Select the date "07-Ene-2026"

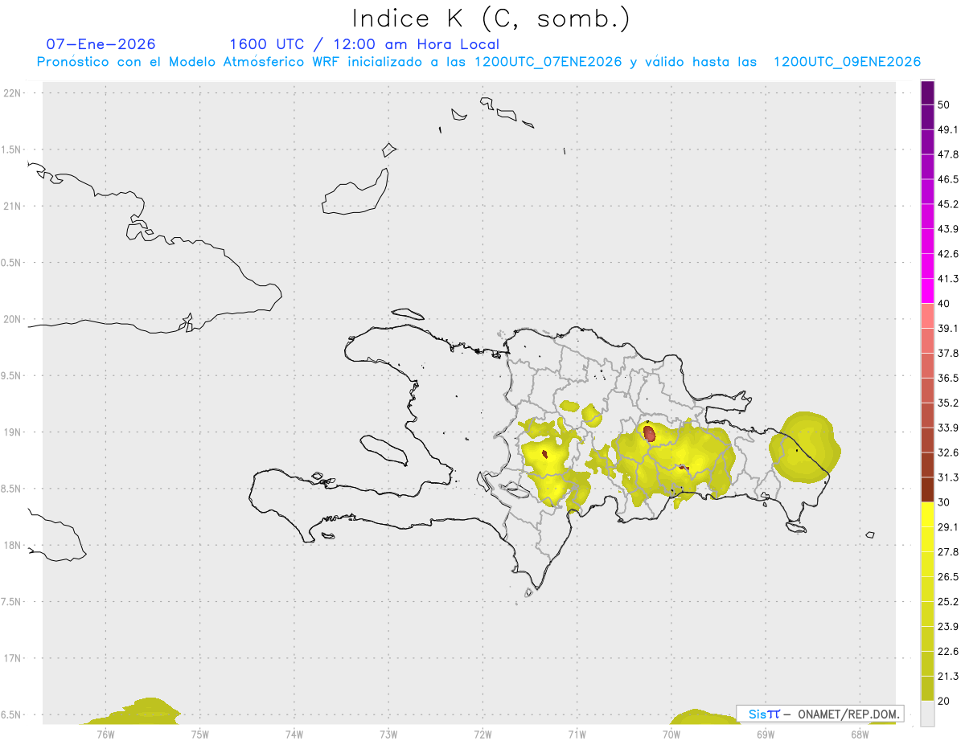coord(101,44)
